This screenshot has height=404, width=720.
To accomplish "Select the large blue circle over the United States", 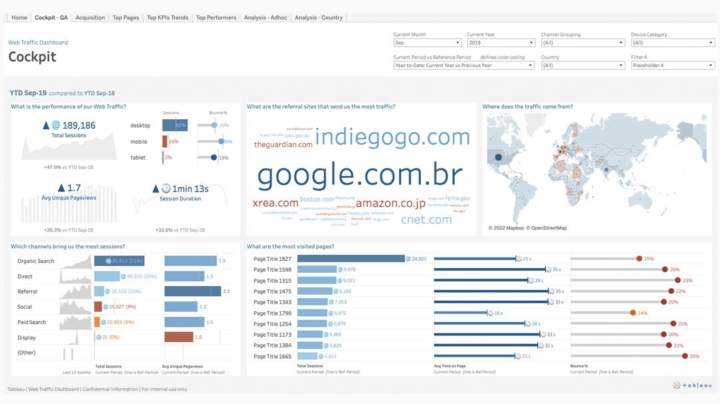I will click(498, 158).
